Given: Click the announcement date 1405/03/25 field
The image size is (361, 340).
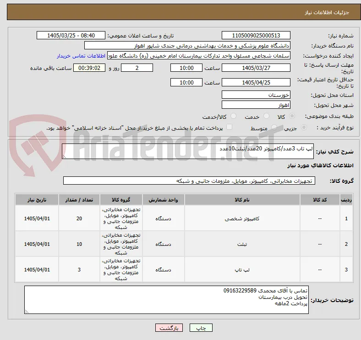Looking at the screenshot, I should click(71, 35).
